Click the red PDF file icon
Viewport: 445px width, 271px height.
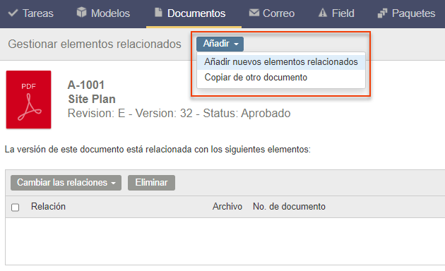[x=29, y=100]
